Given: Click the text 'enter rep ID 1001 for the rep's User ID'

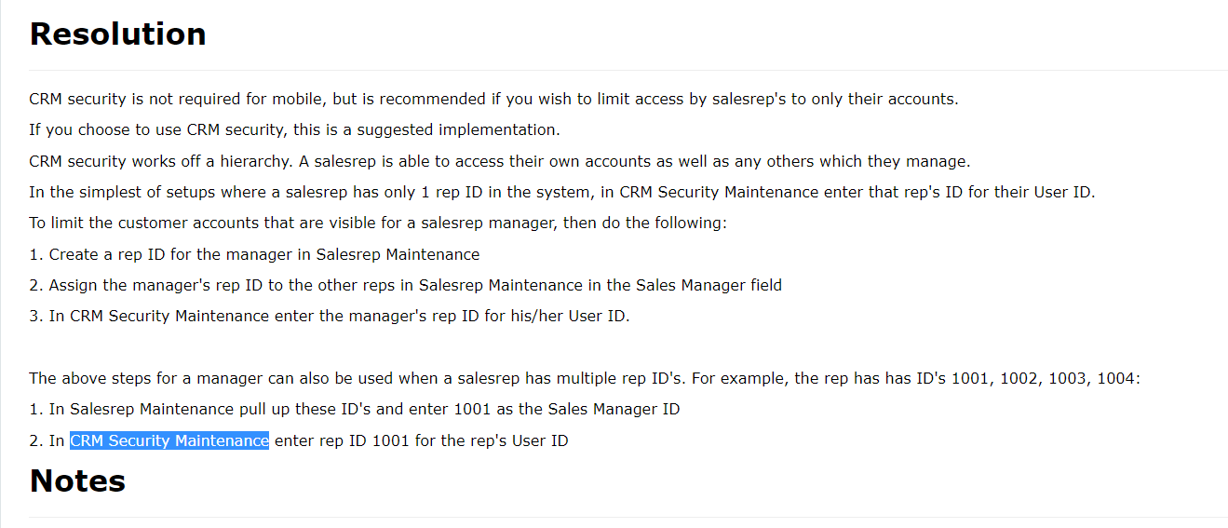Looking at the screenshot, I should coord(421,440).
